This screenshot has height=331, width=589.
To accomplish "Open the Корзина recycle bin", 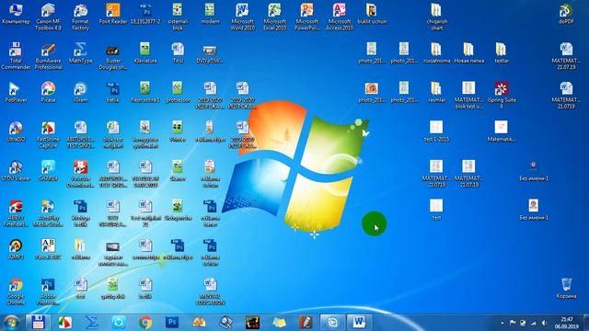I will (566, 288).
